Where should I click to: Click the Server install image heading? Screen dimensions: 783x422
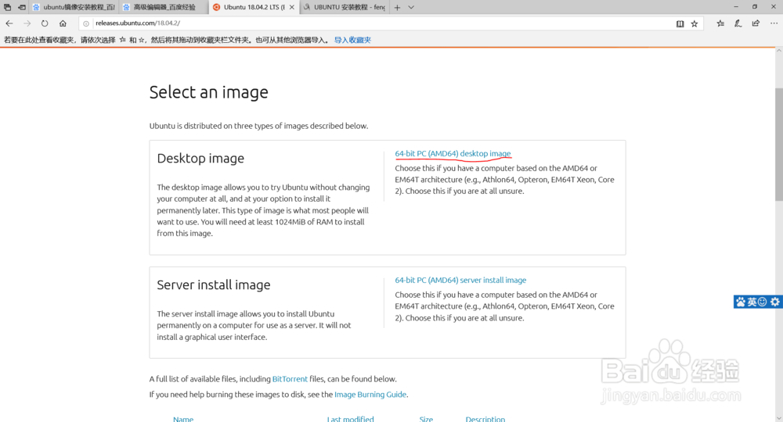point(213,285)
